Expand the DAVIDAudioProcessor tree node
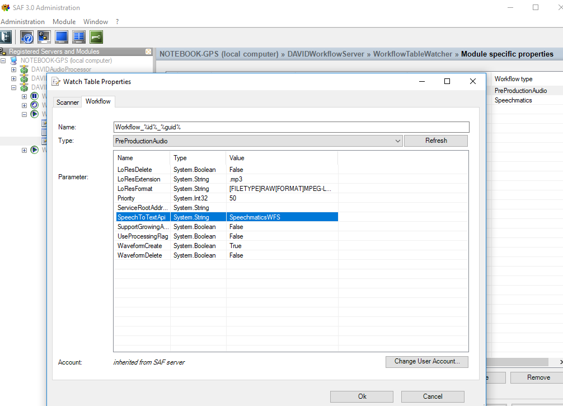Image resolution: width=563 pixels, height=406 pixels. click(x=14, y=69)
